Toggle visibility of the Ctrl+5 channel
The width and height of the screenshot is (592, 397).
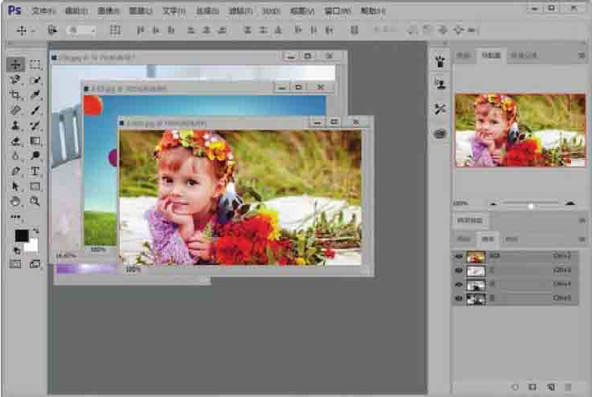coord(459,299)
